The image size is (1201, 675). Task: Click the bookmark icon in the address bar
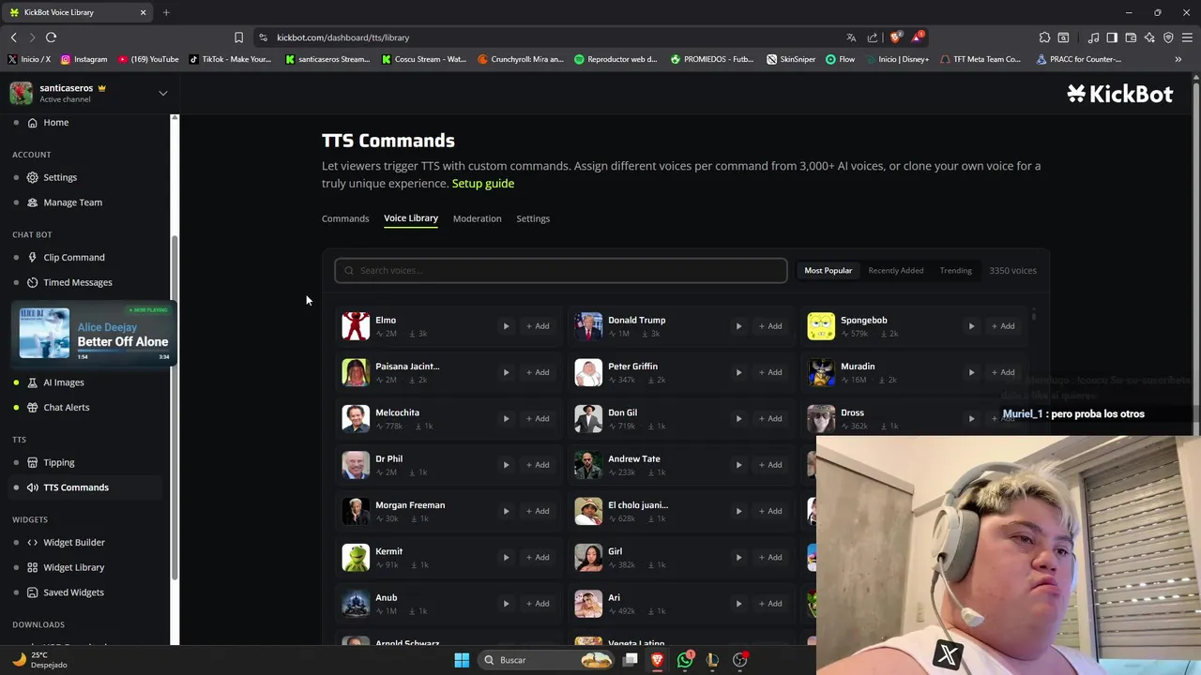click(238, 37)
